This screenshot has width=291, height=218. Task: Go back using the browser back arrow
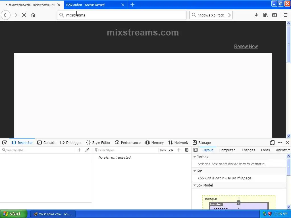[x=6, y=15]
